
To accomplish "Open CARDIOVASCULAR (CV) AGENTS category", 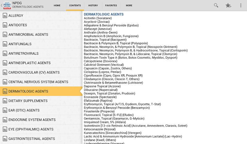I will click(41, 72).
